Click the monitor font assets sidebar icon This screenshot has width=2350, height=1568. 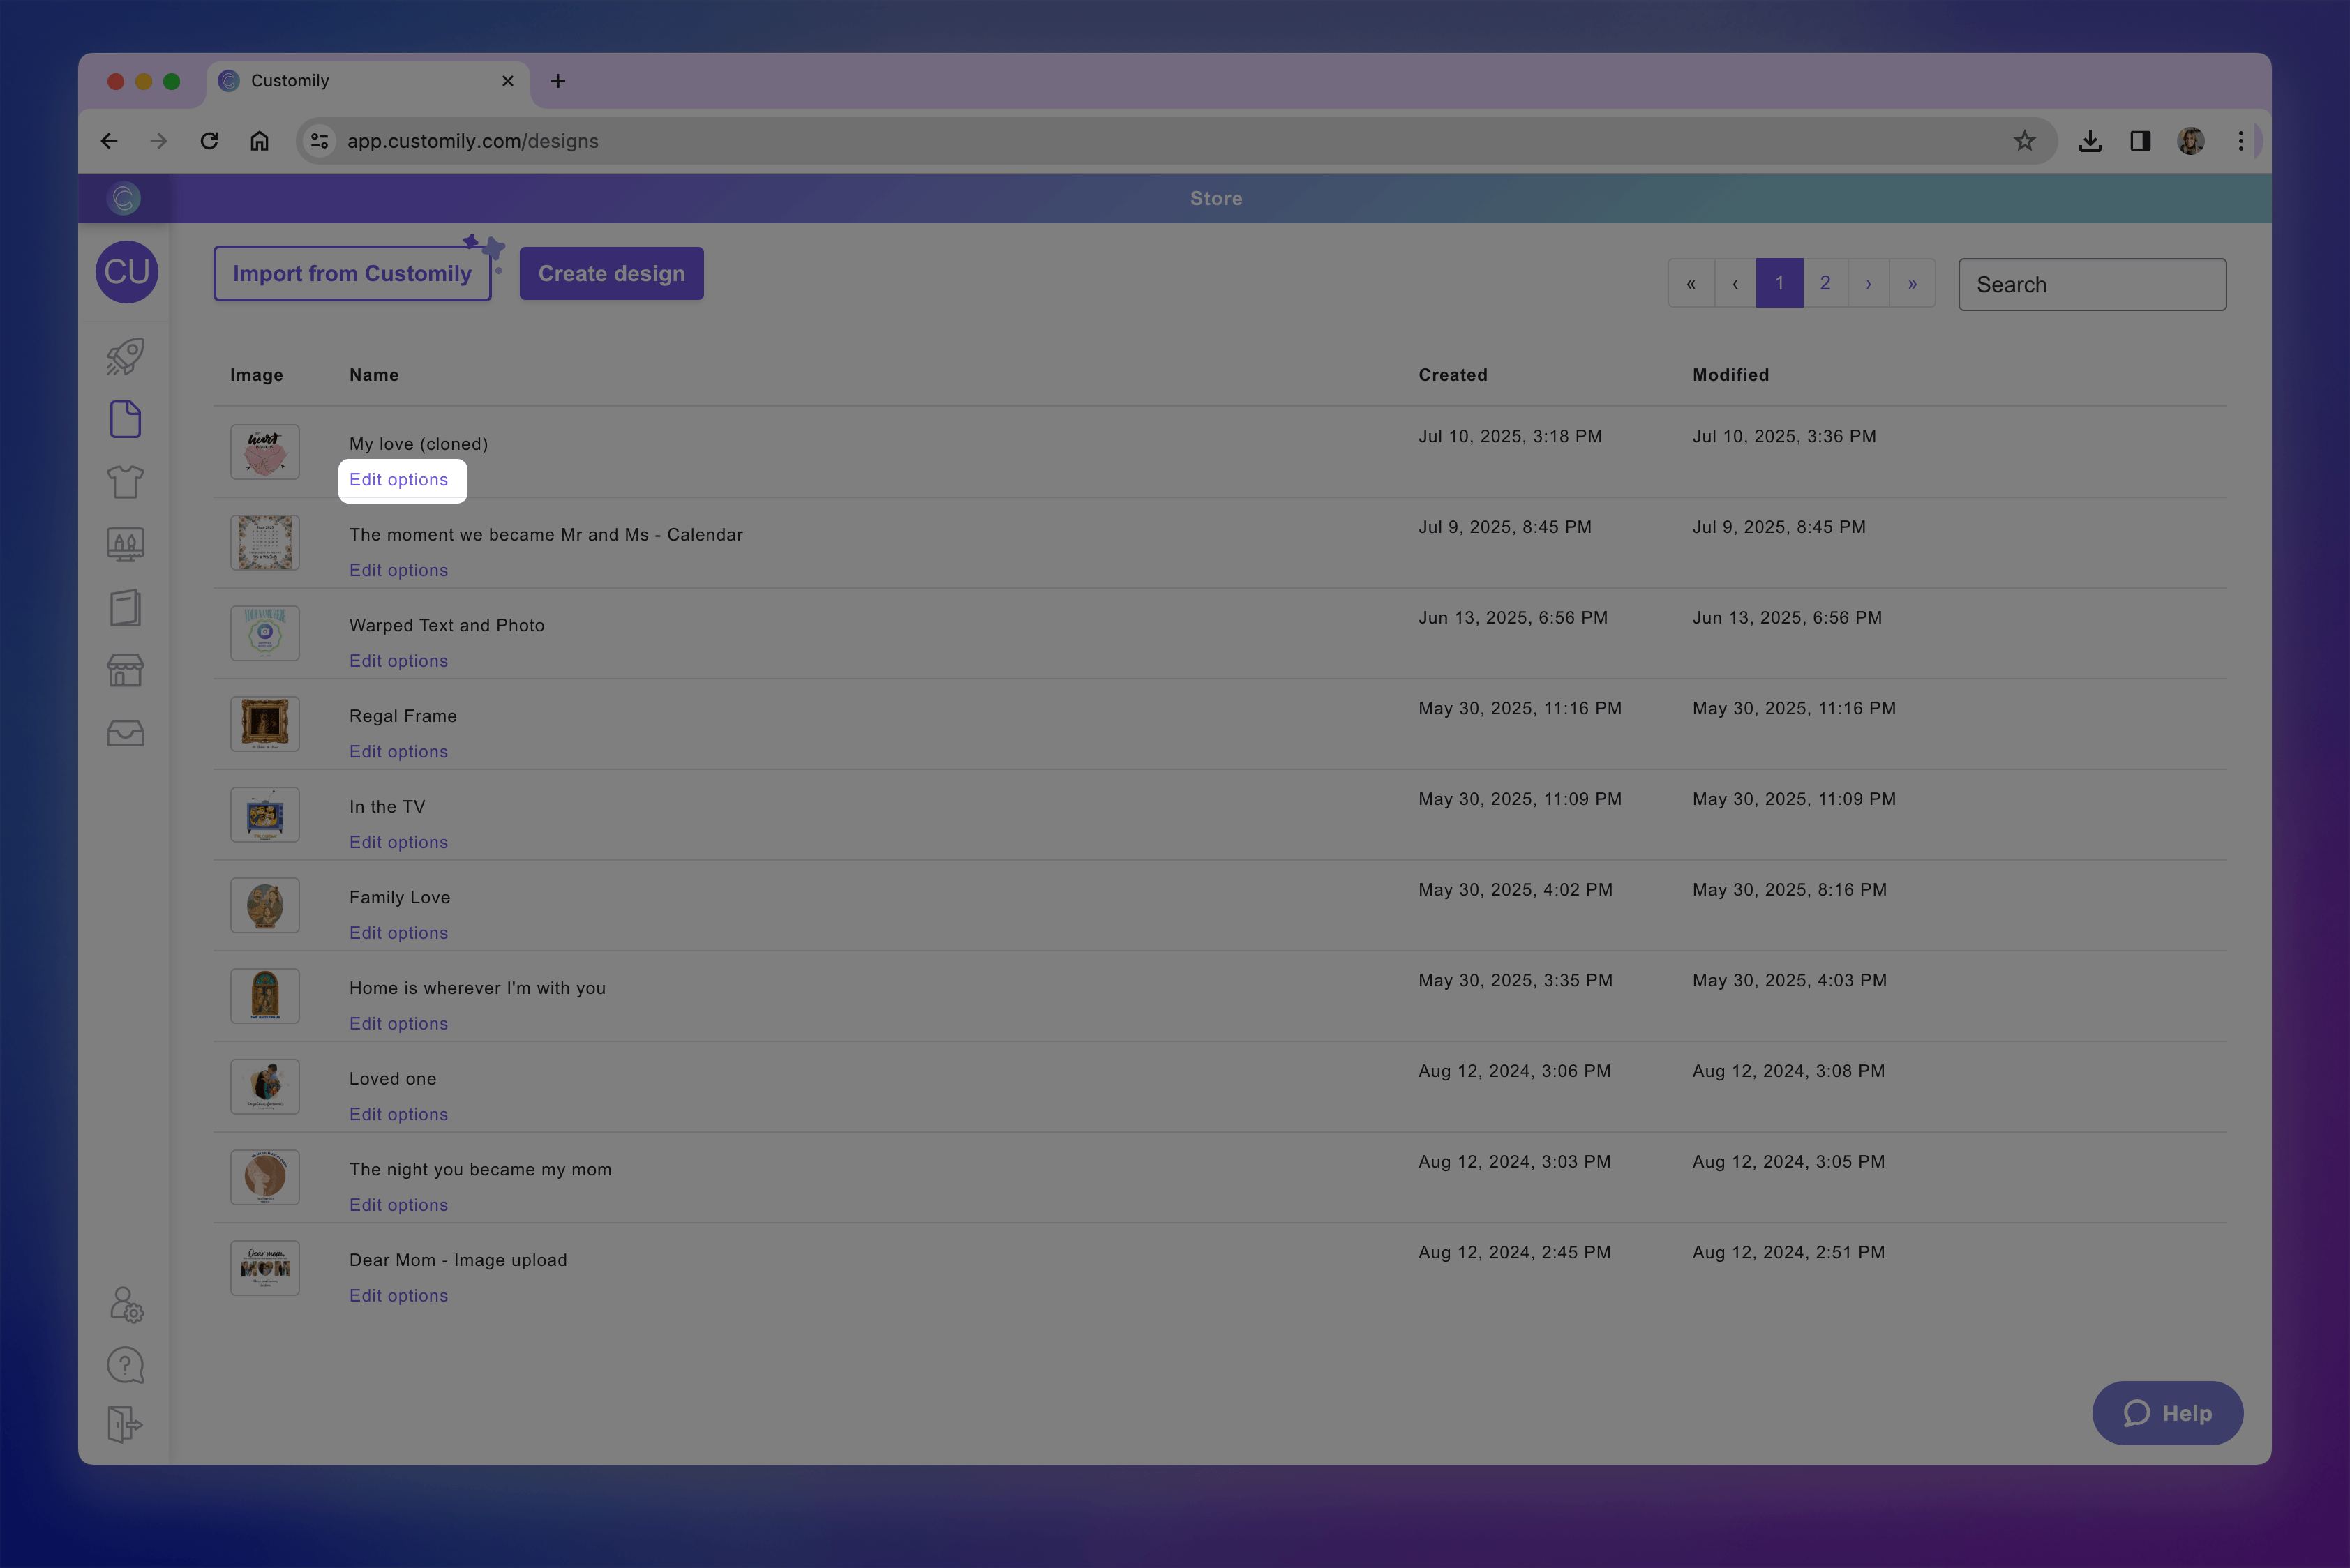point(125,545)
